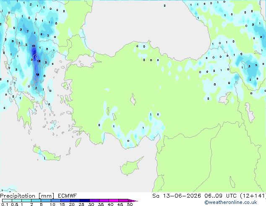Click the 'Sa 13-06-2026' date text
The height and width of the screenshot is (206, 266).
[177, 196]
